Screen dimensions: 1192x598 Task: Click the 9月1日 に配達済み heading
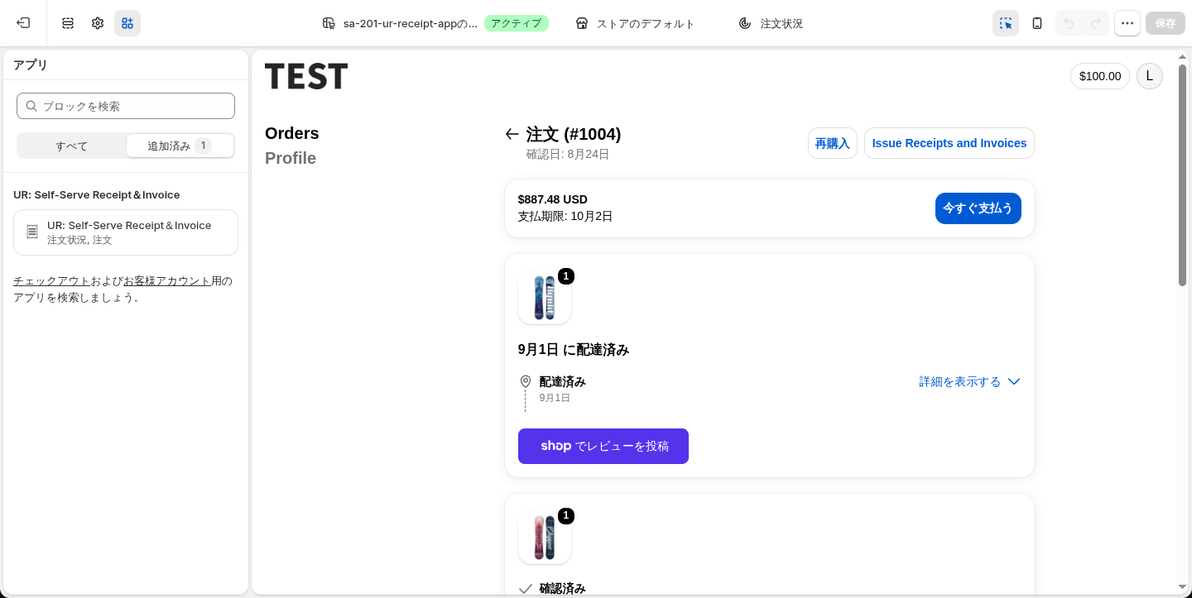coord(574,350)
